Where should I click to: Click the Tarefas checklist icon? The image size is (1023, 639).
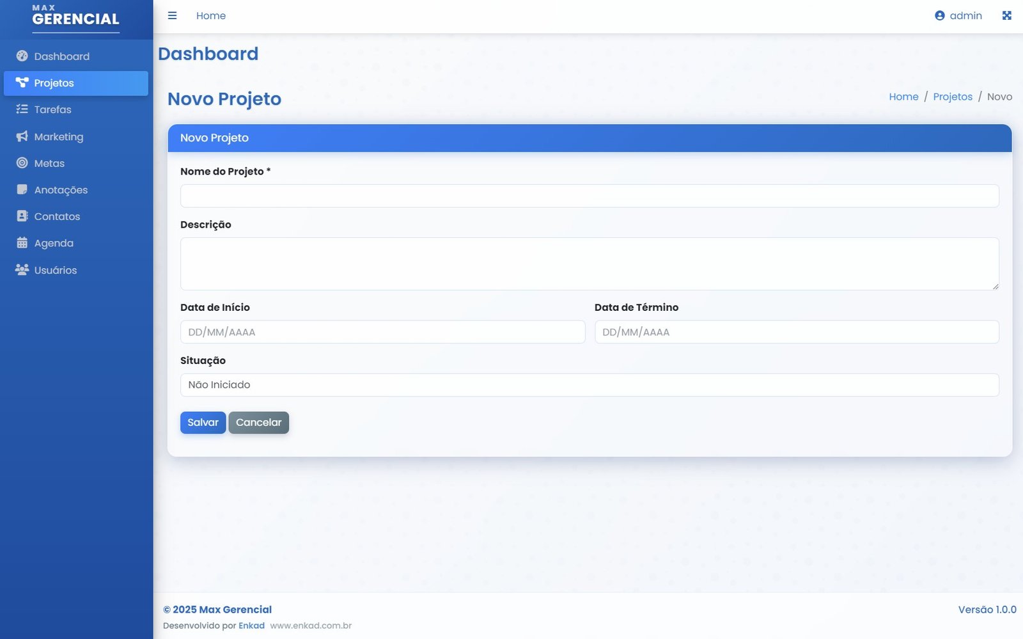coord(22,109)
